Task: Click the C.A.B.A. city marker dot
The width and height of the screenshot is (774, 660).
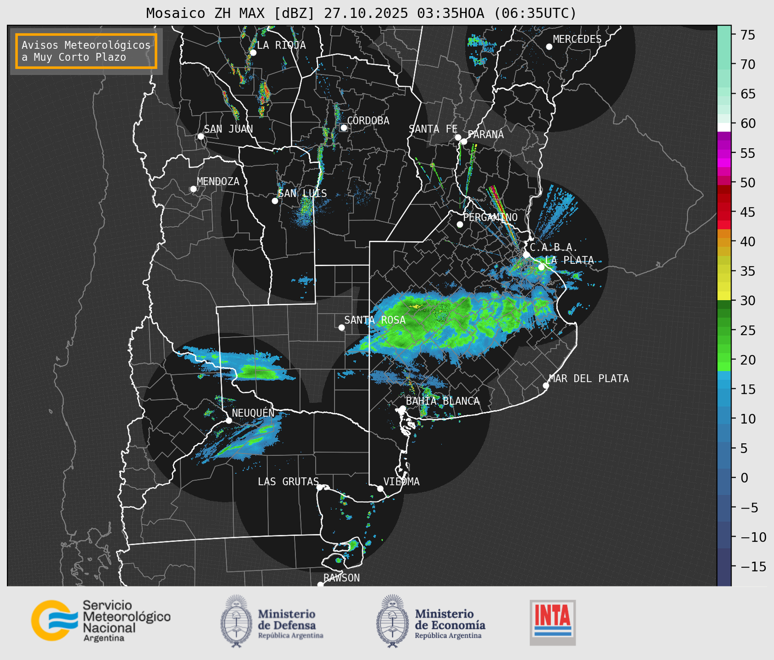Action: click(x=527, y=255)
